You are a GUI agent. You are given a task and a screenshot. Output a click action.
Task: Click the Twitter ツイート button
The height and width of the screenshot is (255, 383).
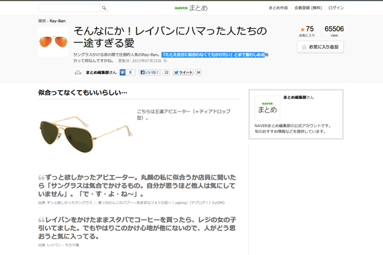coord(183,73)
